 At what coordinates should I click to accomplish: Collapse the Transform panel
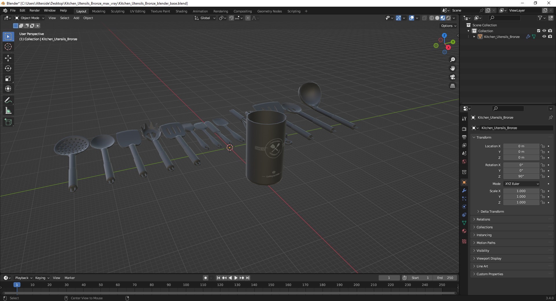click(484, 137)
